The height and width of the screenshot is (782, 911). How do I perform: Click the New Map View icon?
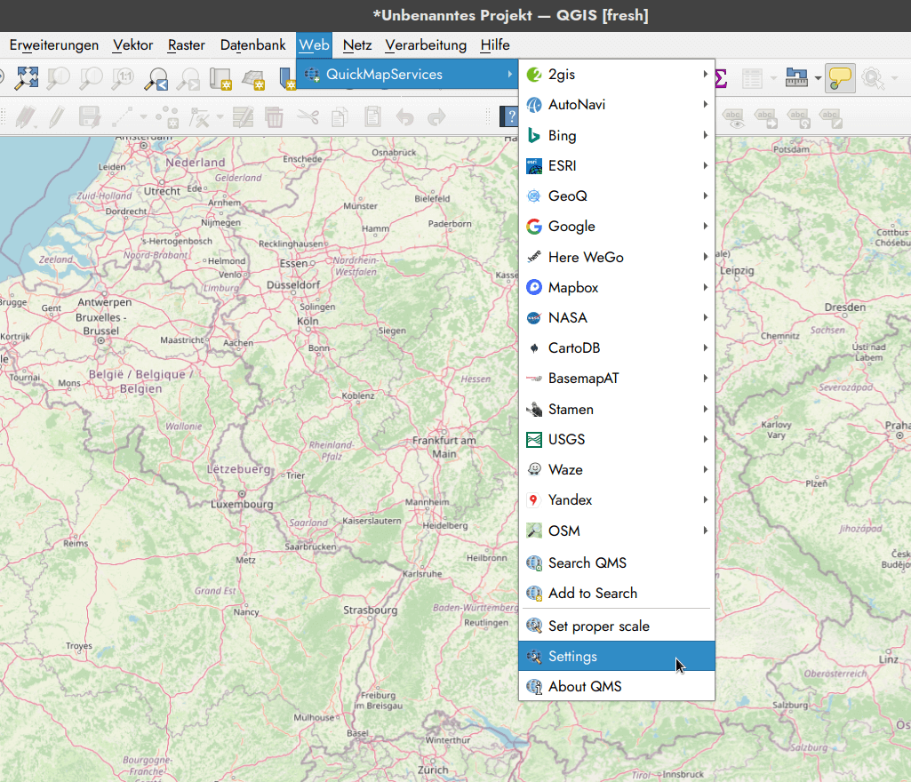tap(220, 78)
